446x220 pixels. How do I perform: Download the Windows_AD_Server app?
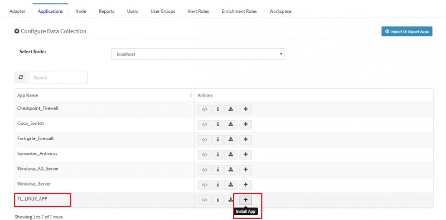(231, 170)
